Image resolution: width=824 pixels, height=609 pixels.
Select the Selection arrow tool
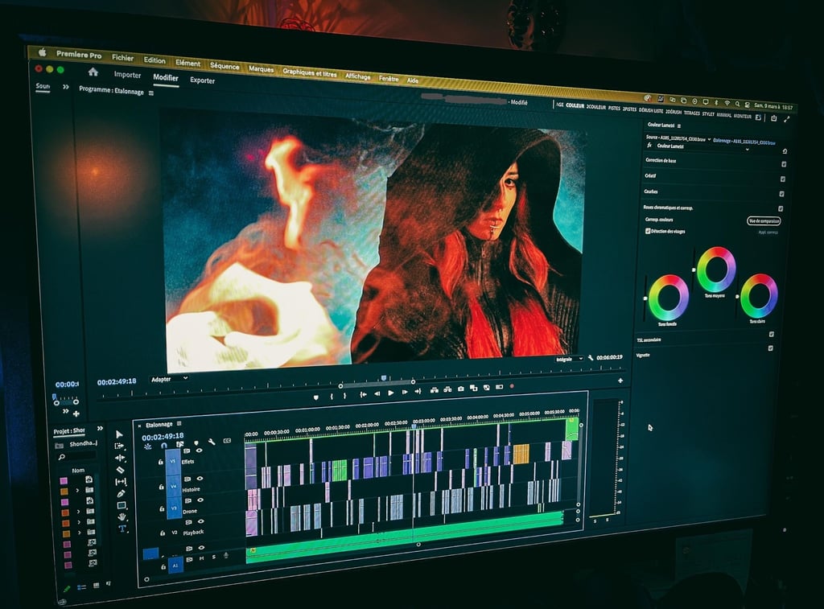[x=119, y=434]
